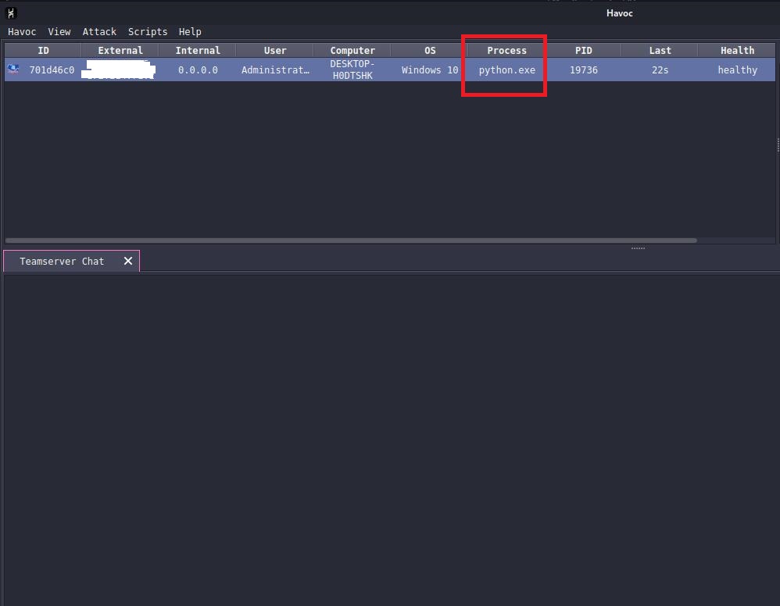Image resolution: width=780 pixels, height=606 pixels.
Task: Open the Help menu
Action: click(190, 32)
